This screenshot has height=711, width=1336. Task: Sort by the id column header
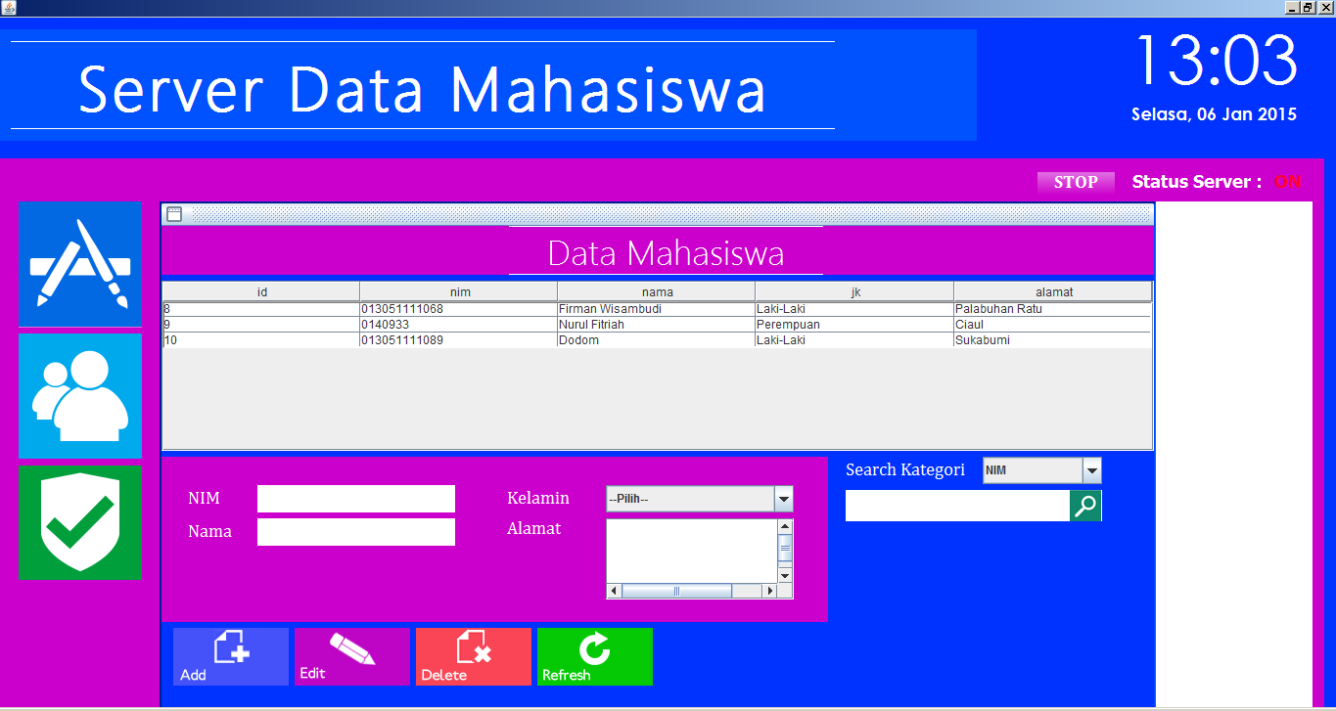click(261, 291)
